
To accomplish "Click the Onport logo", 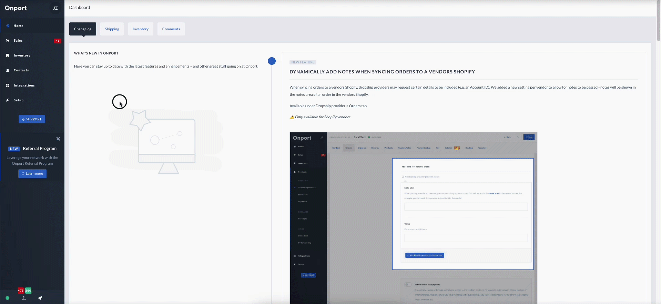I will (x=16, y=8).
